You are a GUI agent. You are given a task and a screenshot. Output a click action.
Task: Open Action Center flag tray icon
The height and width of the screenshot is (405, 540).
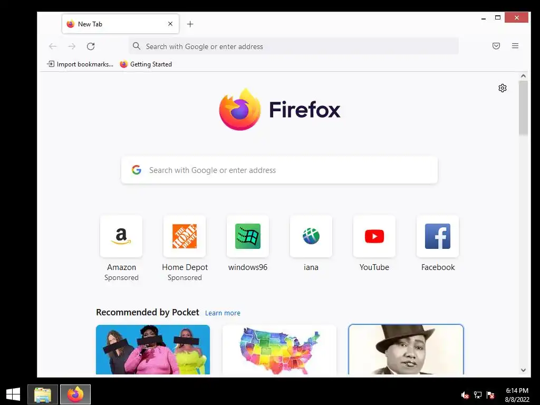point(490,395)
